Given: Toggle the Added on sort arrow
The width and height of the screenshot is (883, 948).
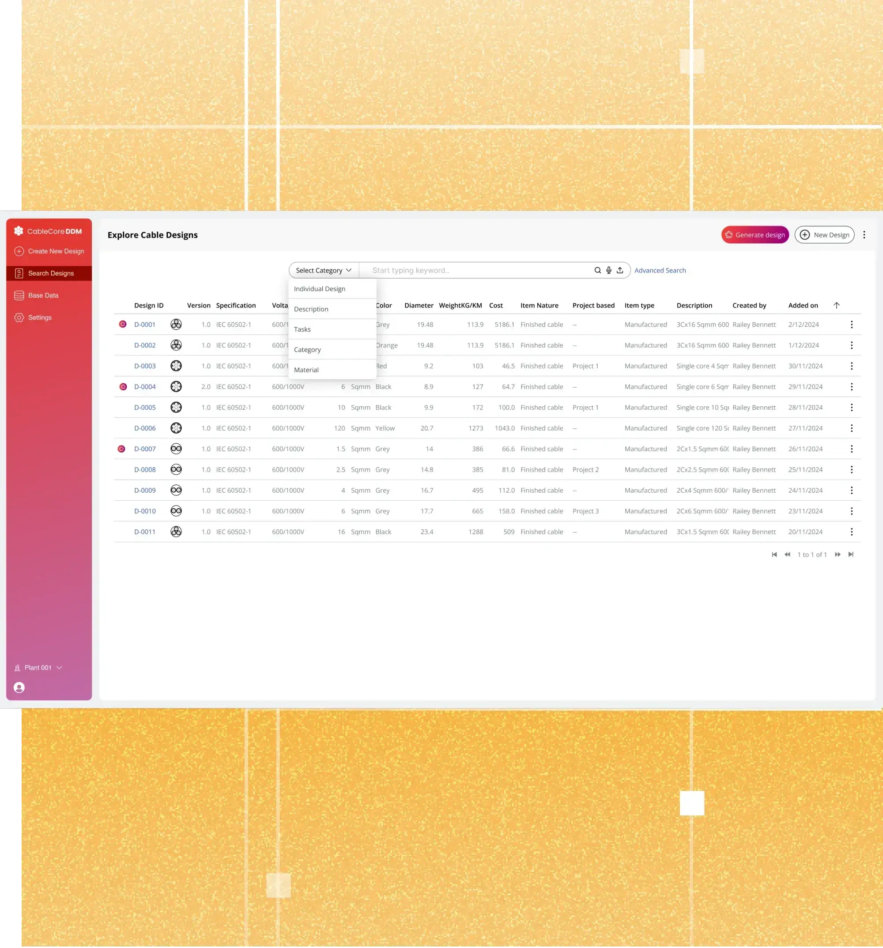Looking at the screenshot, I should coord(836,305).
